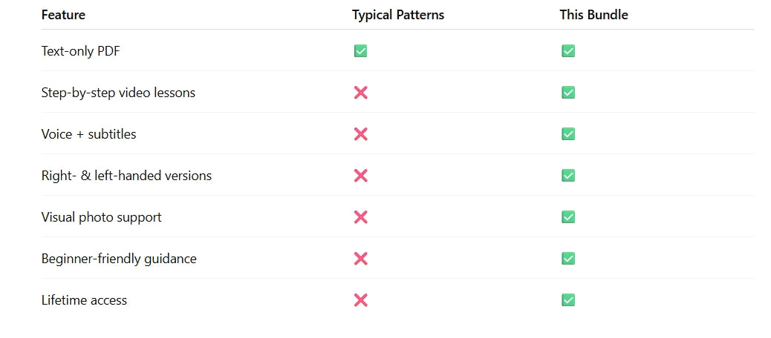Click This Bundle check for Lifetime access
The image size is (771, 338).
[x=568, y=300]
